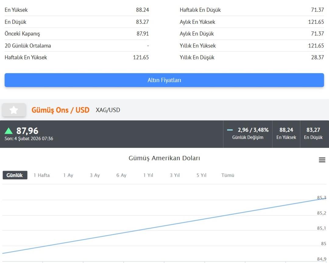Select the 3 Yıl chart range
The width and height of the screenshot is (329, 263).
175,175
